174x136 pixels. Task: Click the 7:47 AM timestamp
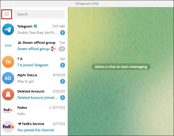click(x=58, y=26)
